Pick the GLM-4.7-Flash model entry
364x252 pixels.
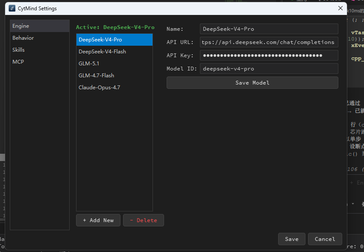(114, 76)
